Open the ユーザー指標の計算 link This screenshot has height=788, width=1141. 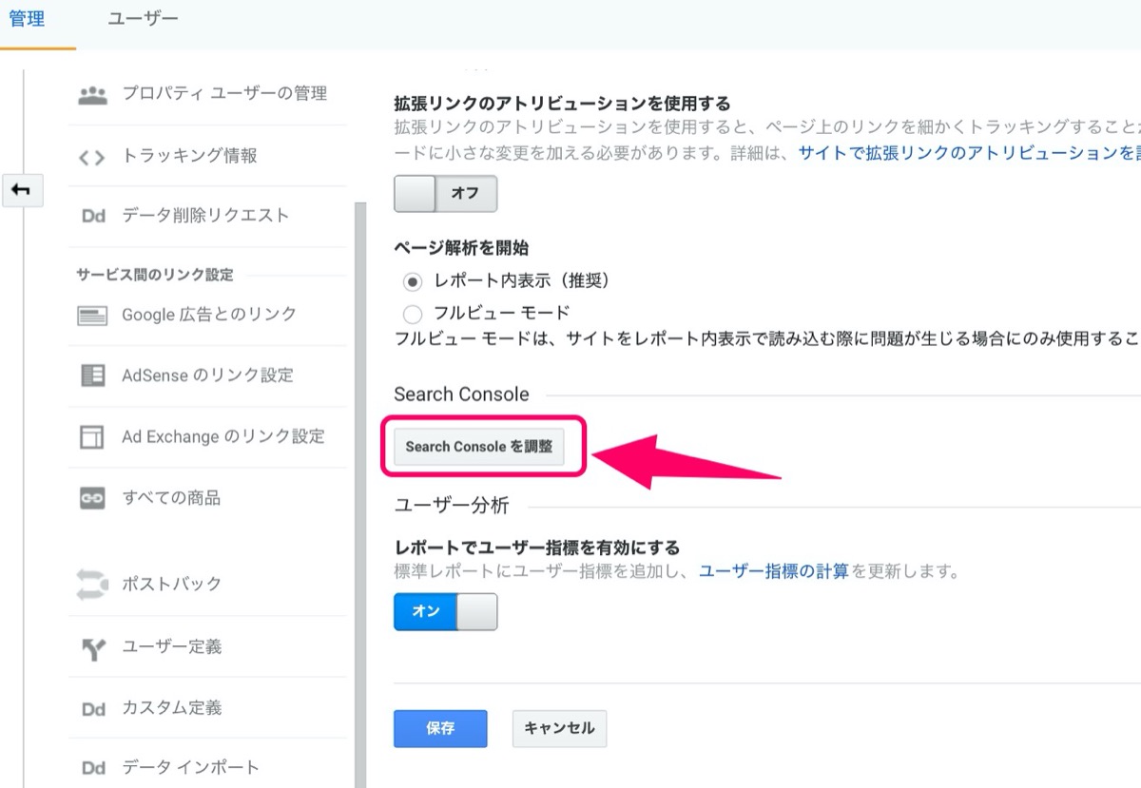pos(774,572)
